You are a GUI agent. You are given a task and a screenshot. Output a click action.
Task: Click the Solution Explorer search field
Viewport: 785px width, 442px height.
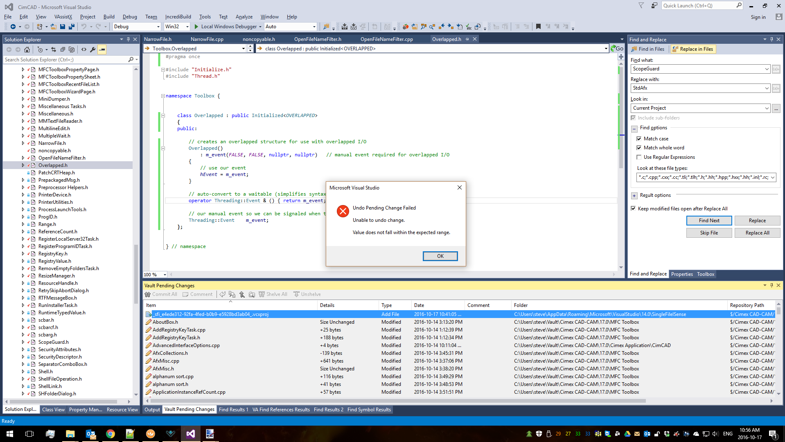click(65, 60)
